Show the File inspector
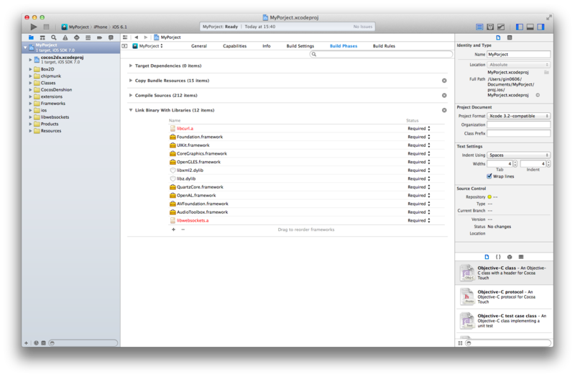Screen dimensions: 575x377 498,37
